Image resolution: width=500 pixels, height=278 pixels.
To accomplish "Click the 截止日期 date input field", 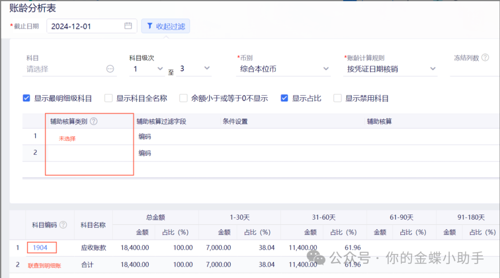I will [x=86, y=26].
